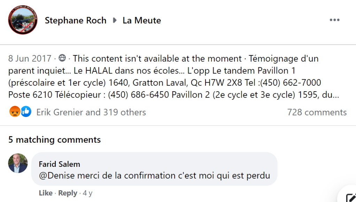The height and width of the screenshot is (202, 356).
Task: Open Stephane Roch's profile name link
Action: click(x=76, y=21)
